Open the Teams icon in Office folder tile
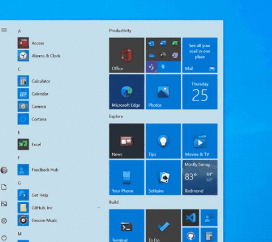Viewport: 272px width, 242px height. coord(152,67)
